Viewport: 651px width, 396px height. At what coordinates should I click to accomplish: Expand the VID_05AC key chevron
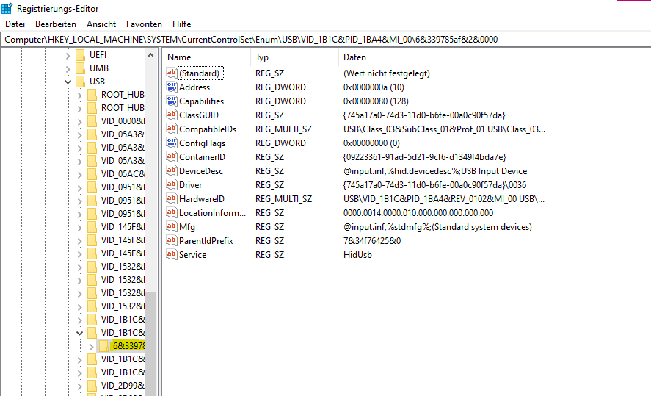click(x=80, y=174)
